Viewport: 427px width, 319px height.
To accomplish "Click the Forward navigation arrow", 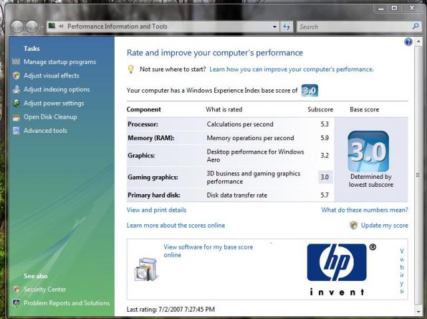I will [32, 27].
